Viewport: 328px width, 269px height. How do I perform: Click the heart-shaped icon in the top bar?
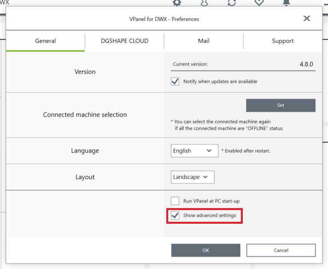pos(259,3)
